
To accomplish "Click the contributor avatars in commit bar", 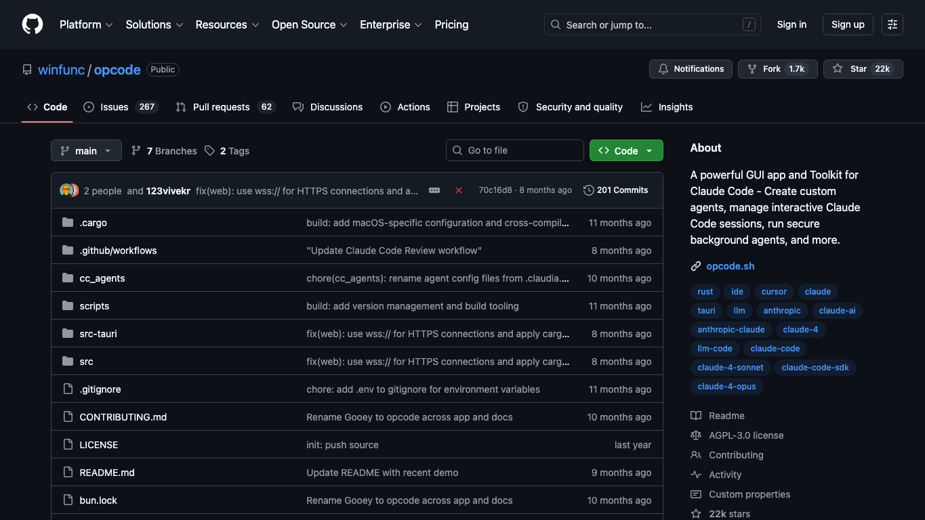I will tap(69, 190).
